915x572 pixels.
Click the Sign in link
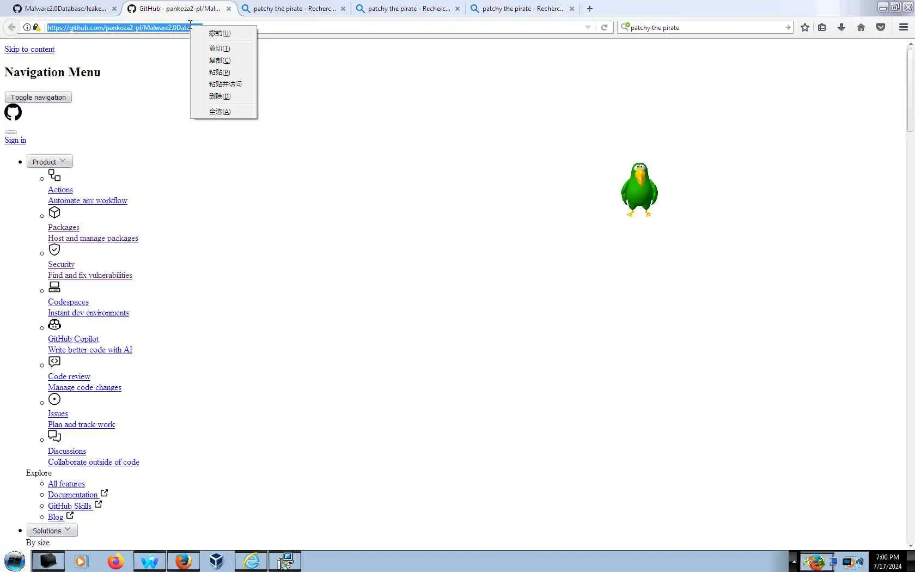(x=15, y=140)
